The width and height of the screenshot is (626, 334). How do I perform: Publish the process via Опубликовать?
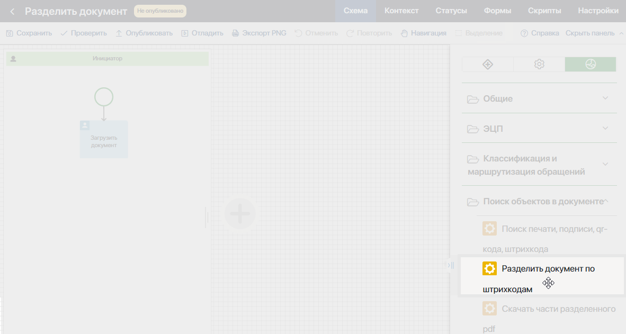click(x=144, y=33)
